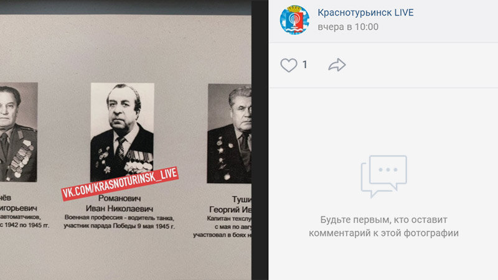The height and width of the screenshot is (280, 498).
Task: Click the heart like icon
Action: [288, 65]
